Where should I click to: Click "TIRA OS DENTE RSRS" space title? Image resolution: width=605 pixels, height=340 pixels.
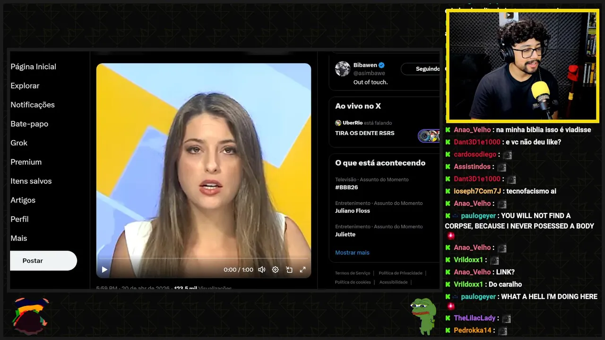pyautogui.click(x=365, y=133)
